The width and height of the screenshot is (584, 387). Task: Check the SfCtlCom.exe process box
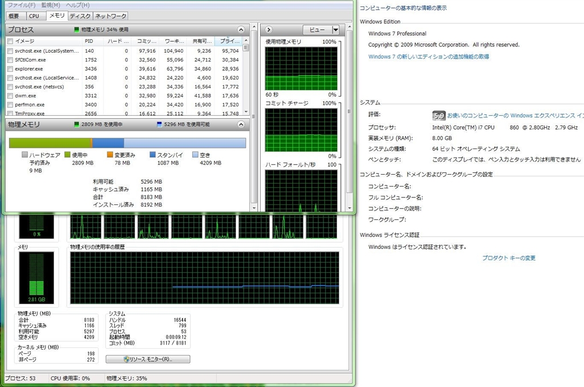(x=10, y=60)
